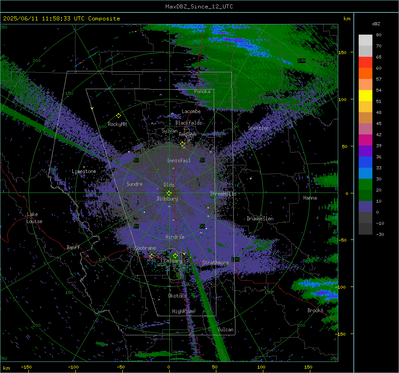Click the Strathmore town label
Viewport: 399px width, 373px height.
215,262
